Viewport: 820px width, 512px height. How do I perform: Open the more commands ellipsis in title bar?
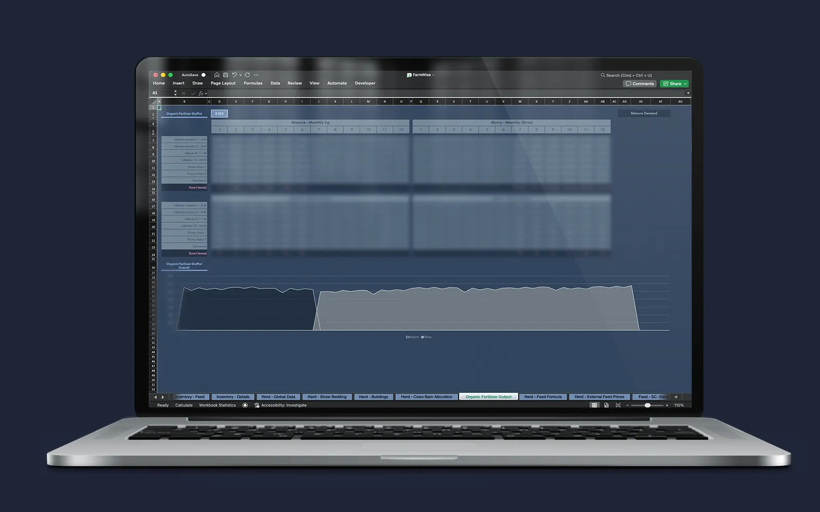(x=256, y=75)
